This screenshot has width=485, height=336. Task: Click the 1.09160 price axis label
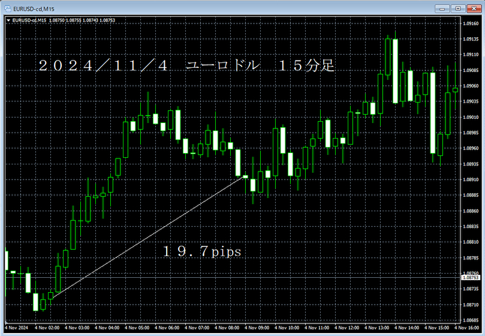(471, 23)
